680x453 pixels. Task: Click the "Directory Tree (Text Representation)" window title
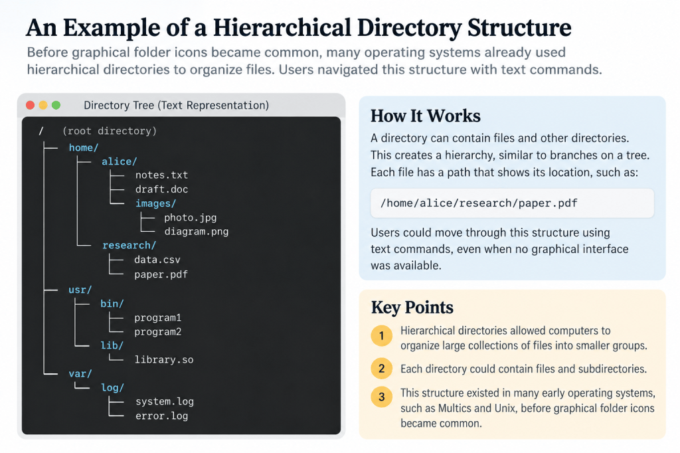click(176, 106)
